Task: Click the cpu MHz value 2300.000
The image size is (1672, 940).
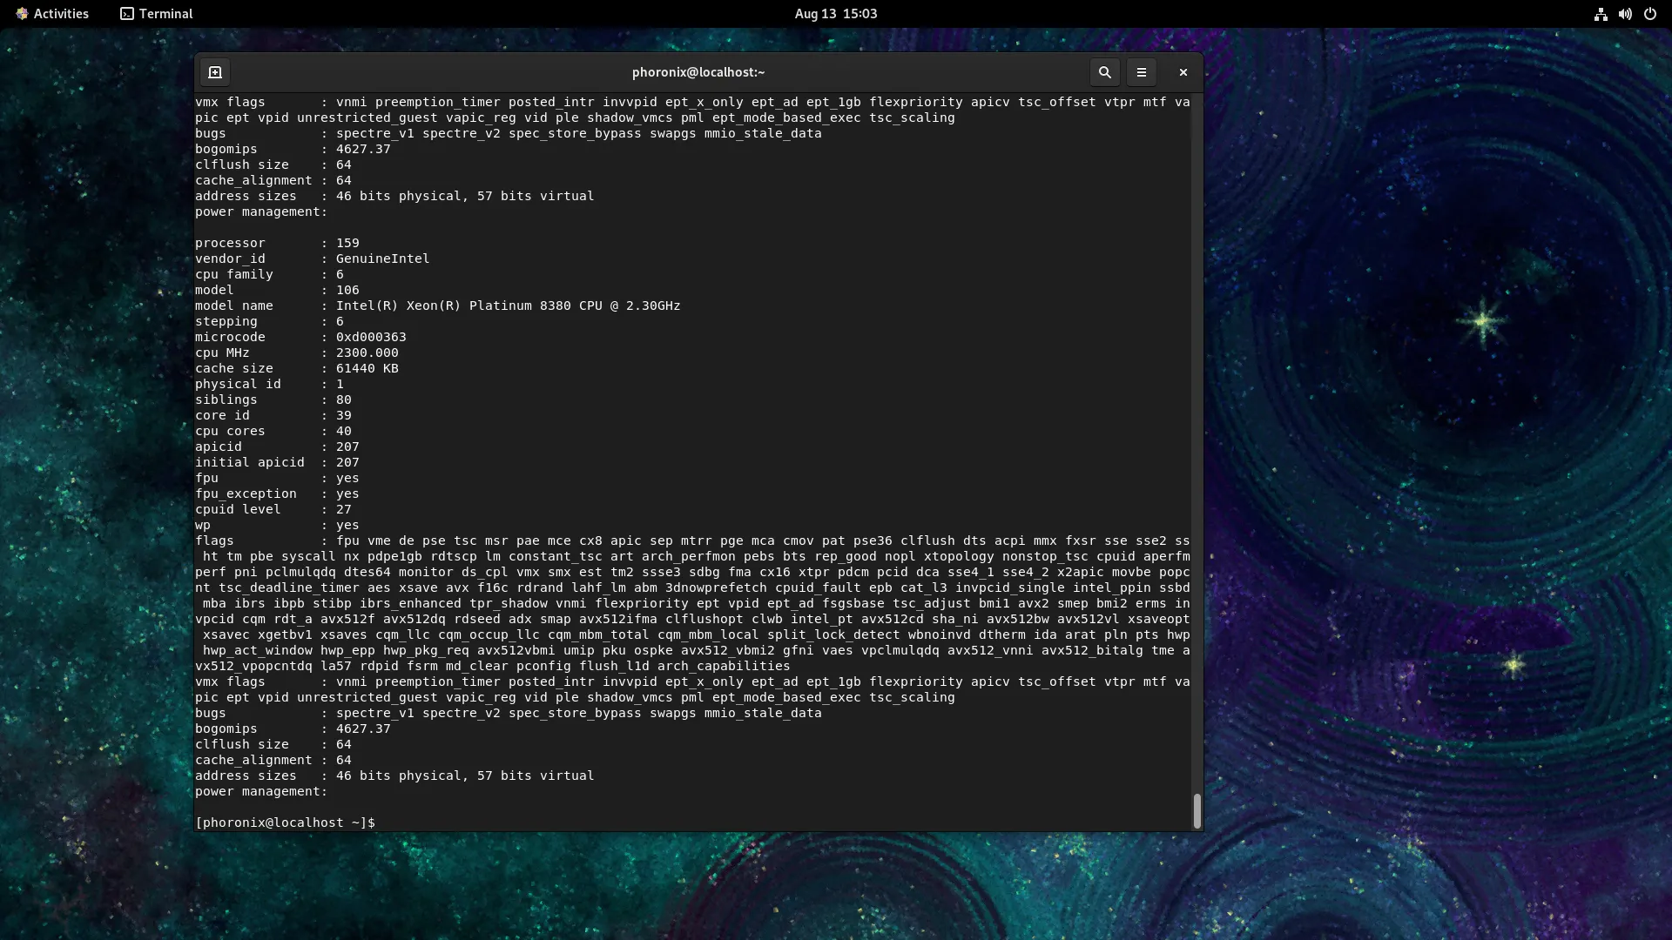Action: click(x=367, y=352)
